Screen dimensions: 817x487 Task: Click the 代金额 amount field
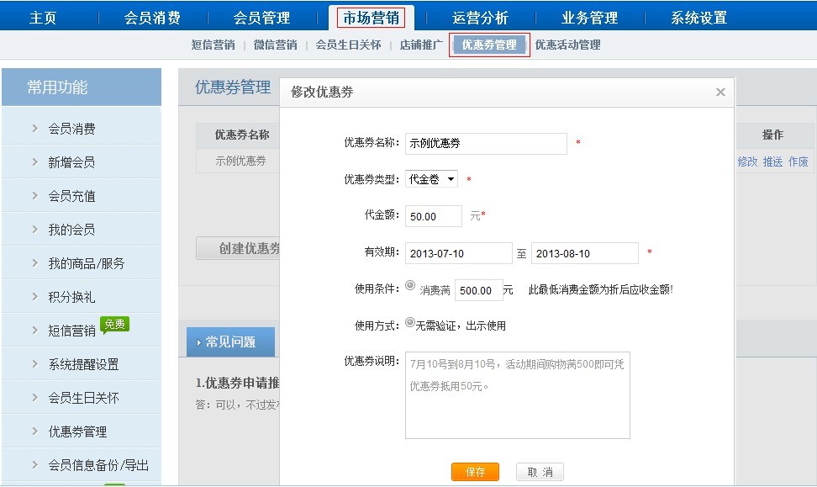433,216
